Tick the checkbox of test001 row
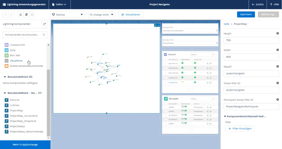Image resolution: width=282 pixels, height=149 pixels. 166,107
